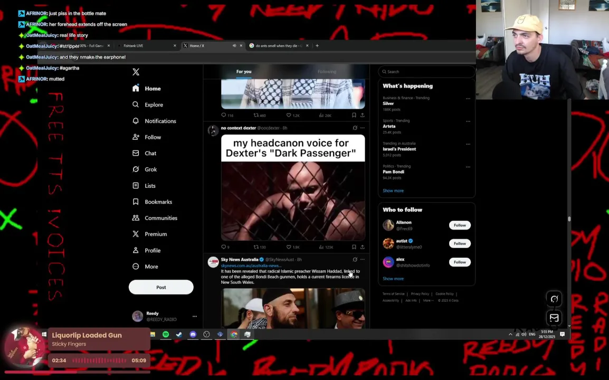
Task: Open the Explore page
Action: 148,105
